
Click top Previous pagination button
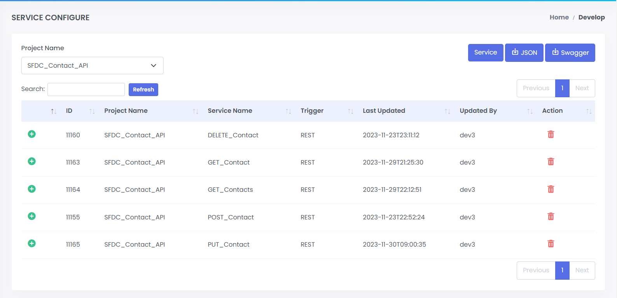(x=536, y=88)
